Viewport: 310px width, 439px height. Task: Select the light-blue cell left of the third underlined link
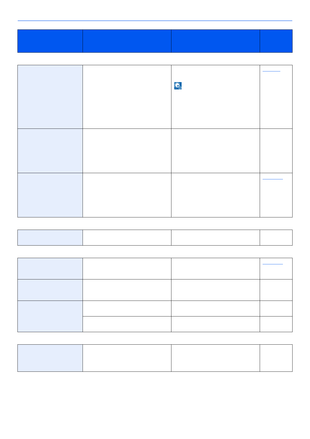[x=50, y=269]
